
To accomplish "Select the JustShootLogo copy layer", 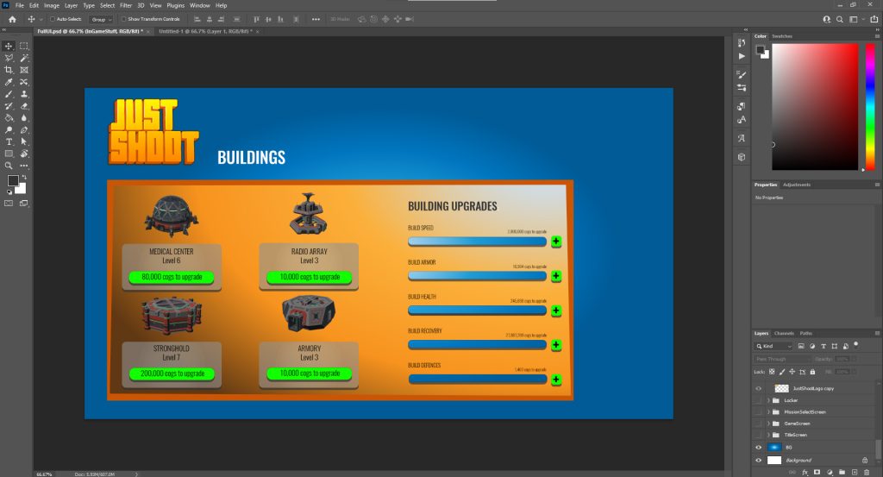I will [x=812, y=388].
